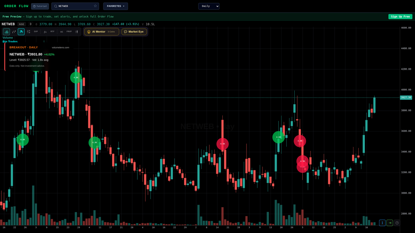Click the candlestick icon at toolbar's end
Screen dimensions: 415x233
click(x=76, y=31)
